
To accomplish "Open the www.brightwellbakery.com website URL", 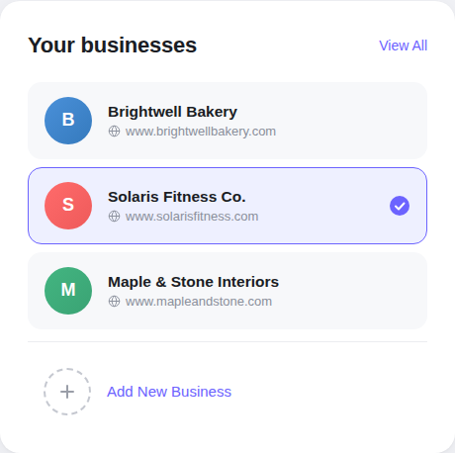I will [201, 132].
